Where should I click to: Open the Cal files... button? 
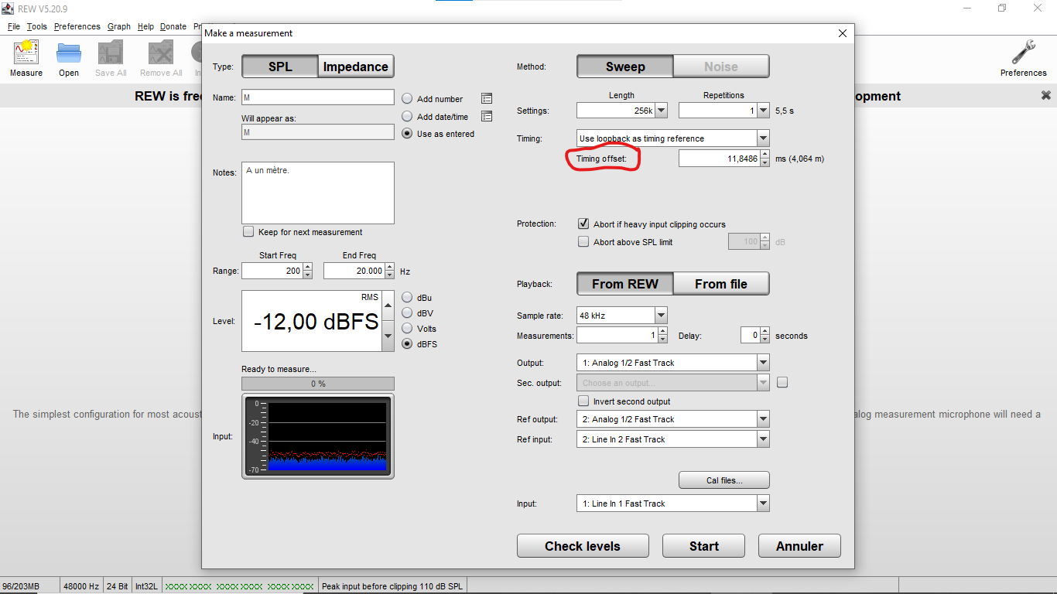click(724, 480)
